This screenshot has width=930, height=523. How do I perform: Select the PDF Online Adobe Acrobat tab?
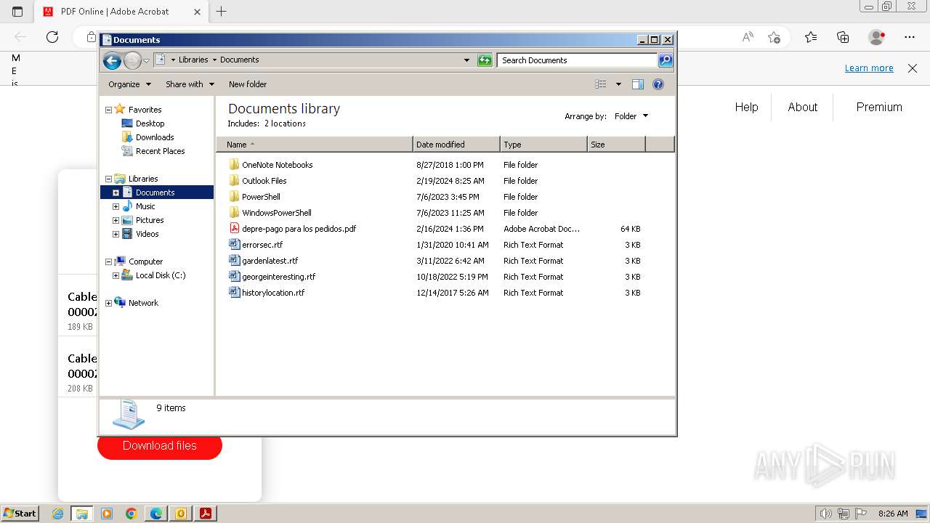[x=121, y=12]
